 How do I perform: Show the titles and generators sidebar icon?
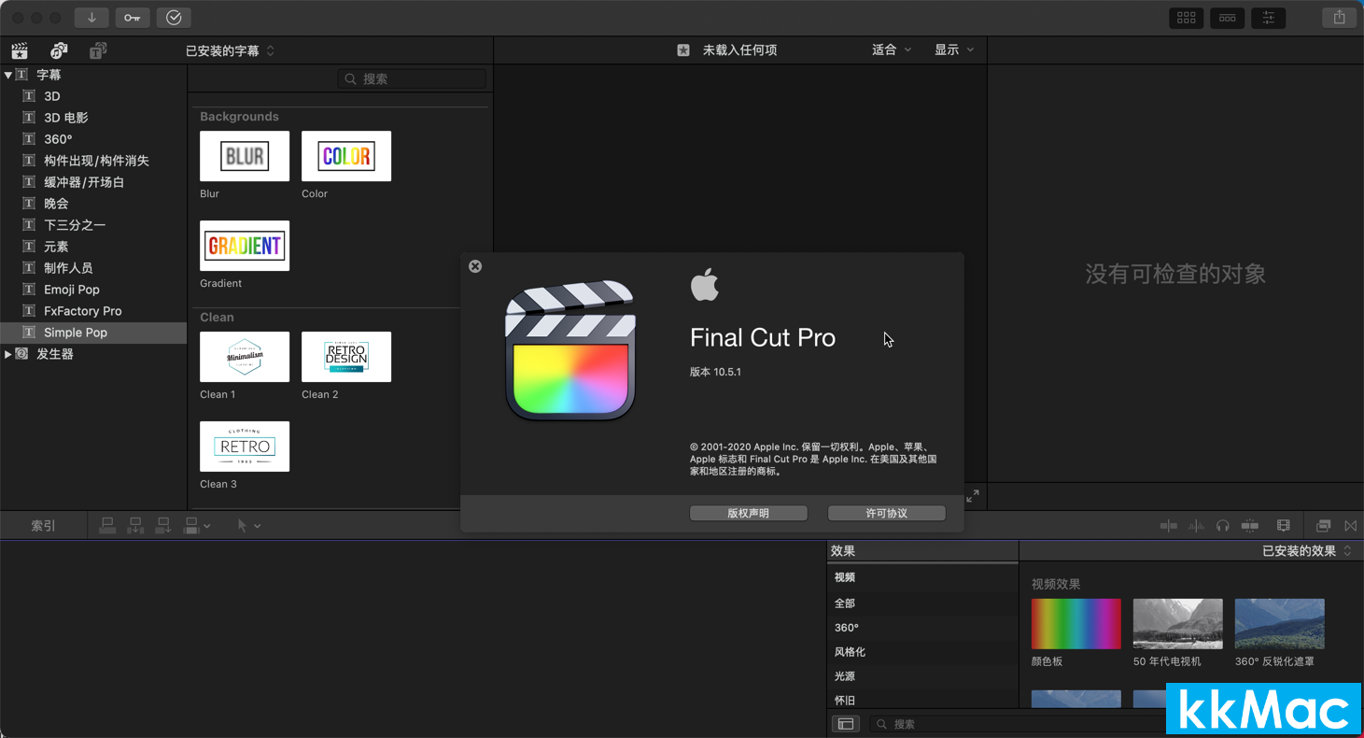click(98, 50)
